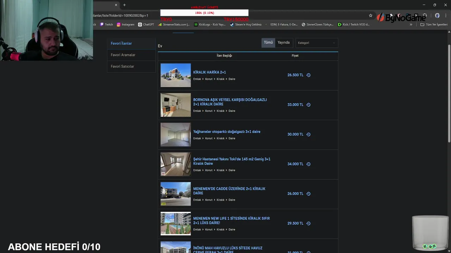Open price history icon beside 33.000 TL
Viewport: 451px width, 253px height.
click(308, 105)
